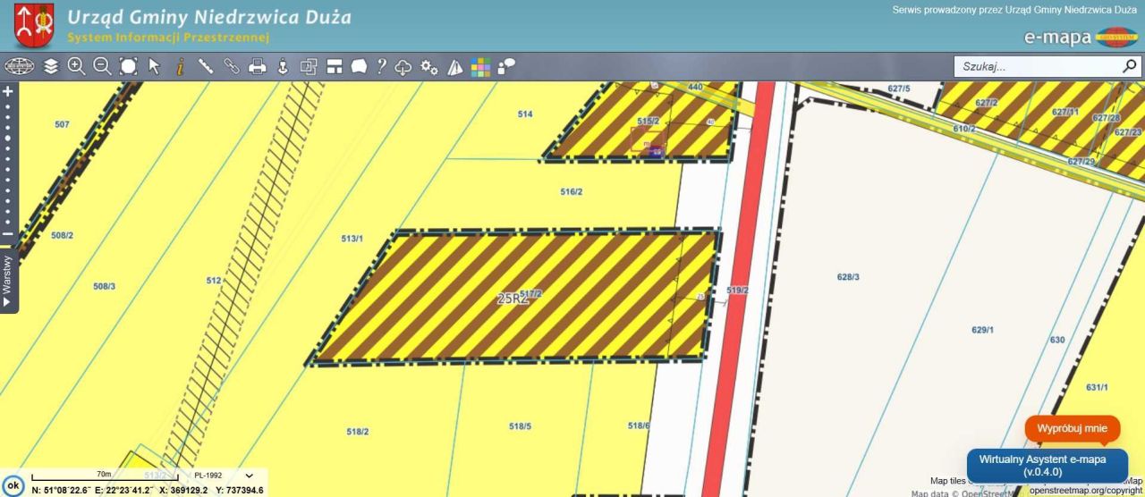Viewport: 1145px width, 497px height.
Task: Click the street-view person marker icon
Action: (283, 66)
